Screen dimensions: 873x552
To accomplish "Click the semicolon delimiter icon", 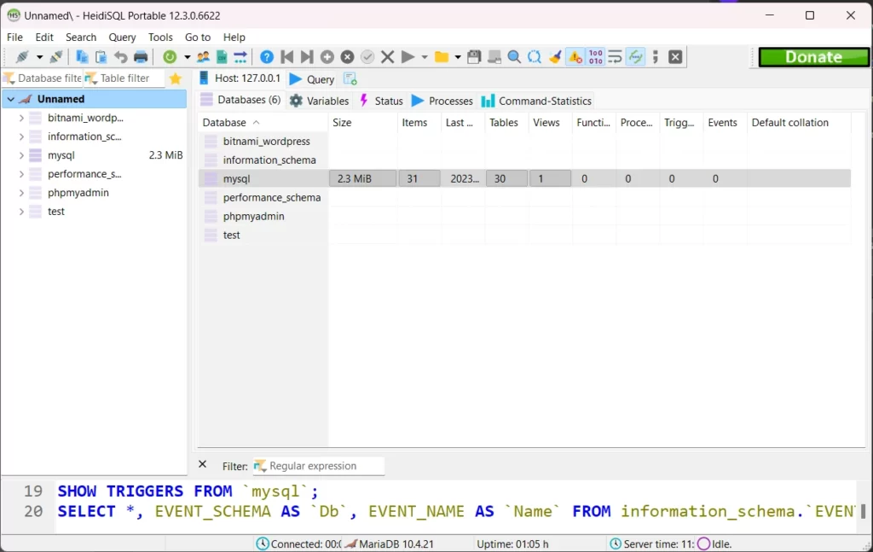I will [x=656, y=57].
